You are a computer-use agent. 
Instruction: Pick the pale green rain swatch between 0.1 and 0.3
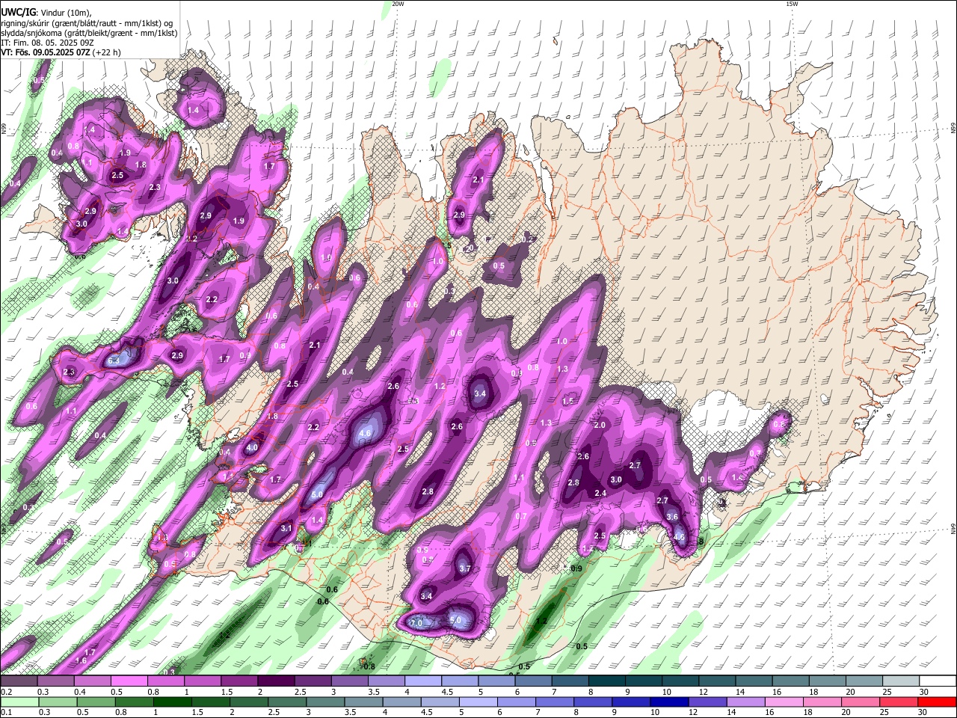pyautogui.click(x=19, y=702)
